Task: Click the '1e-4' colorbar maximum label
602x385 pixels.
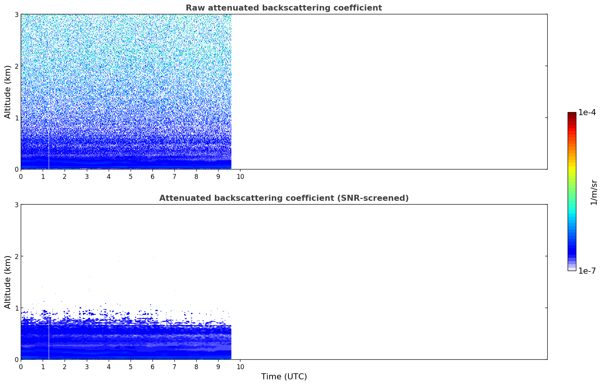Action: pyautogui.click(x=587, y=112)
